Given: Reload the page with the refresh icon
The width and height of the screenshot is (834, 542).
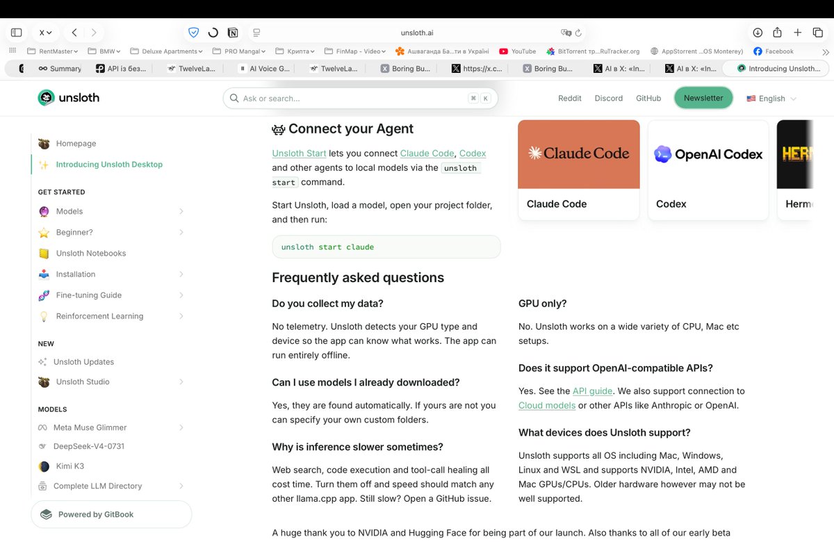Looking at the screenshot, I should [x=578, y=33].
